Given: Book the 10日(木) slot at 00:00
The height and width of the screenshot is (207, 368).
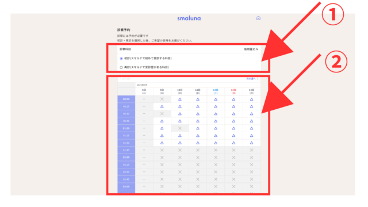Looking at the screenshot, I should click(180, 99).
